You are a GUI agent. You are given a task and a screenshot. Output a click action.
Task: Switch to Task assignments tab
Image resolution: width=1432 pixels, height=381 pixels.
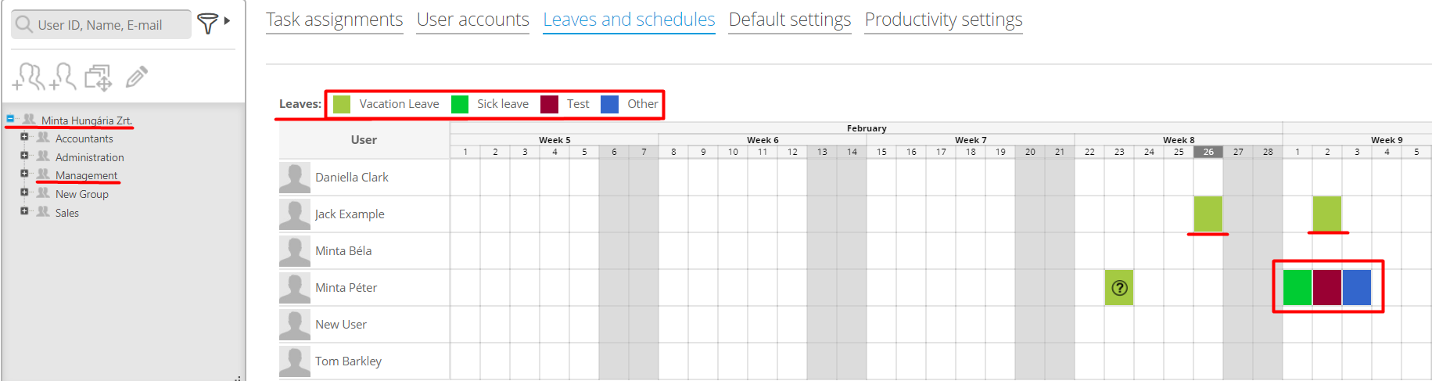pyautogui.click(x=334, y=20)
